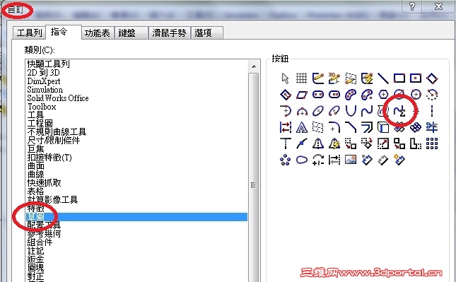The width and height of the screenshot is (456, 282).
Task: Choose the Parallelogram icon
Action: (302, 95)
